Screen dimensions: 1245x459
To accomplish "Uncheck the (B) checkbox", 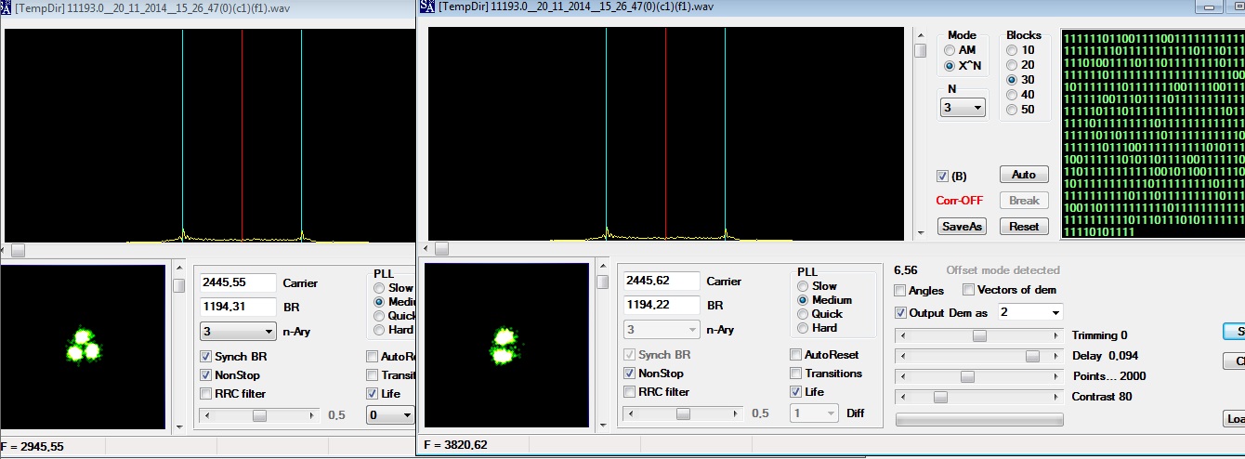I will [943, 177].
